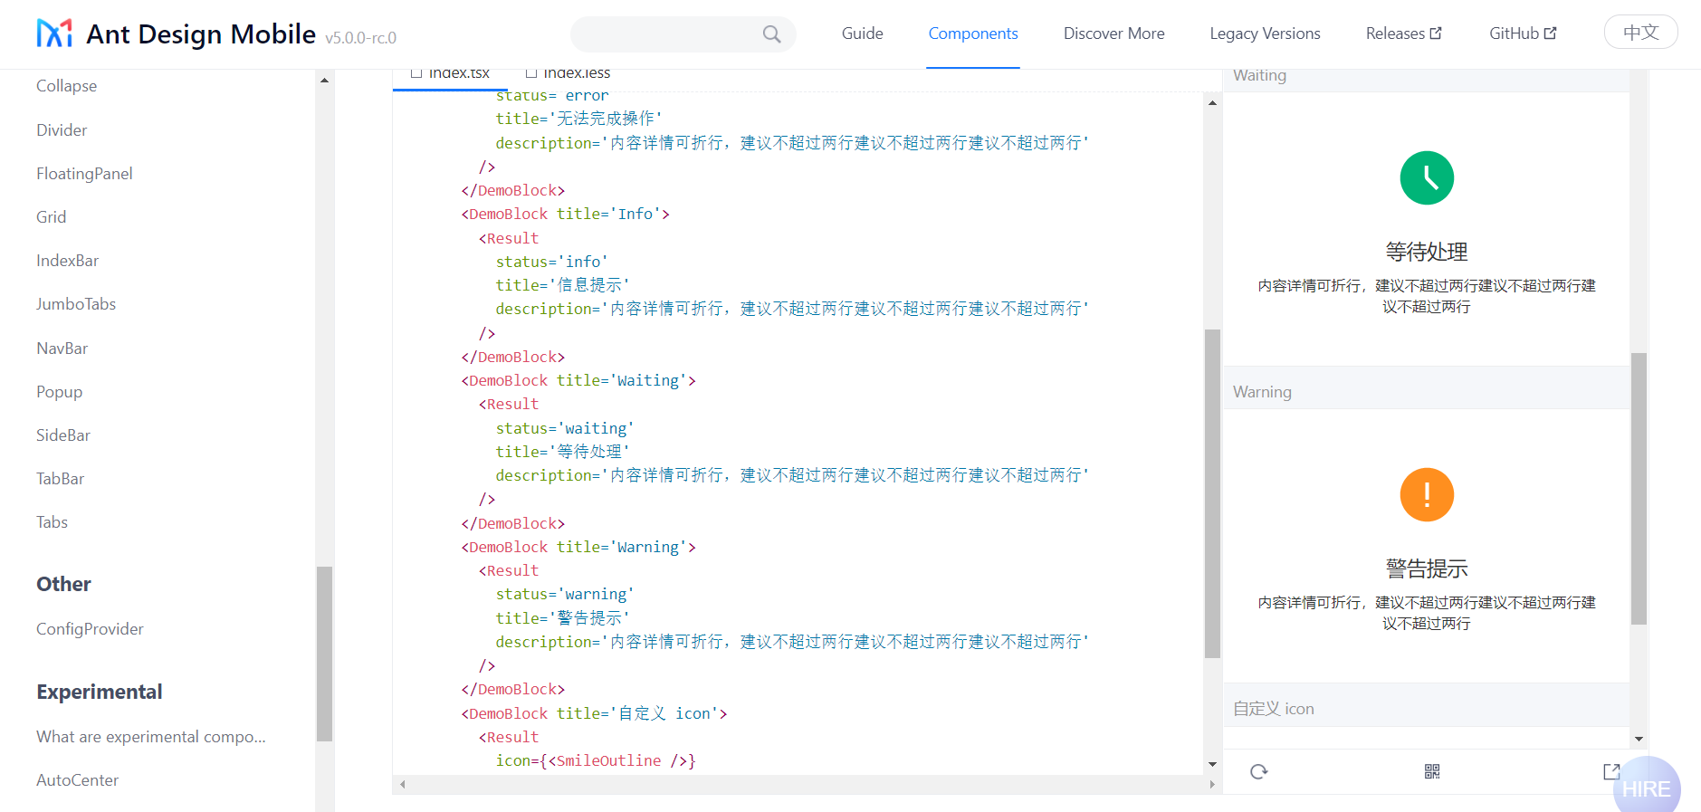Open the GitHub link
The image size is (1701, 812).
(1523, 33)
